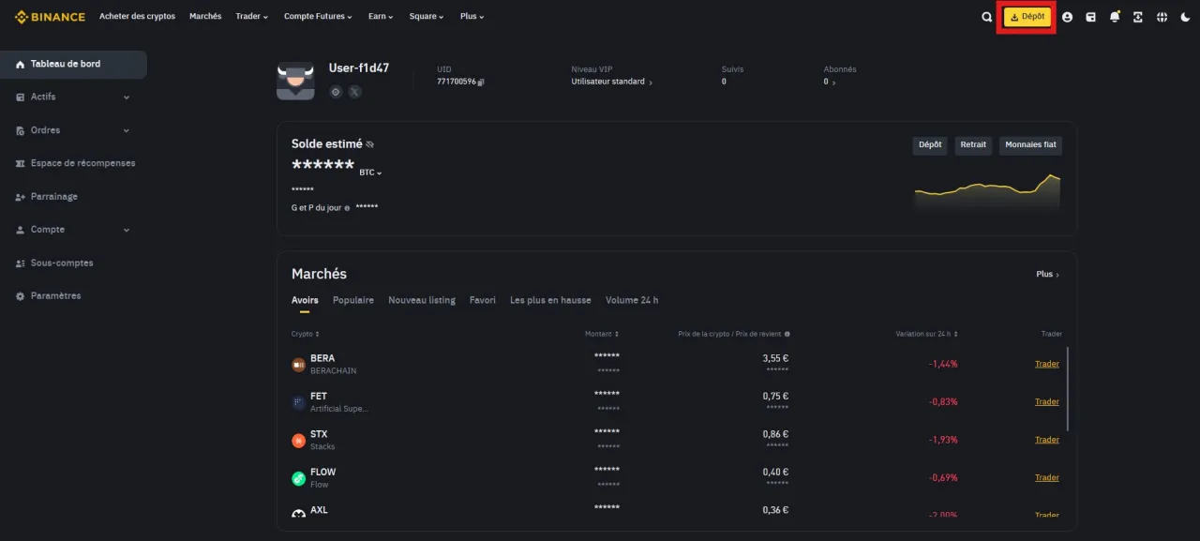Open the notifications bell icon
1200x541 pixels.
tap(1114, 16)
